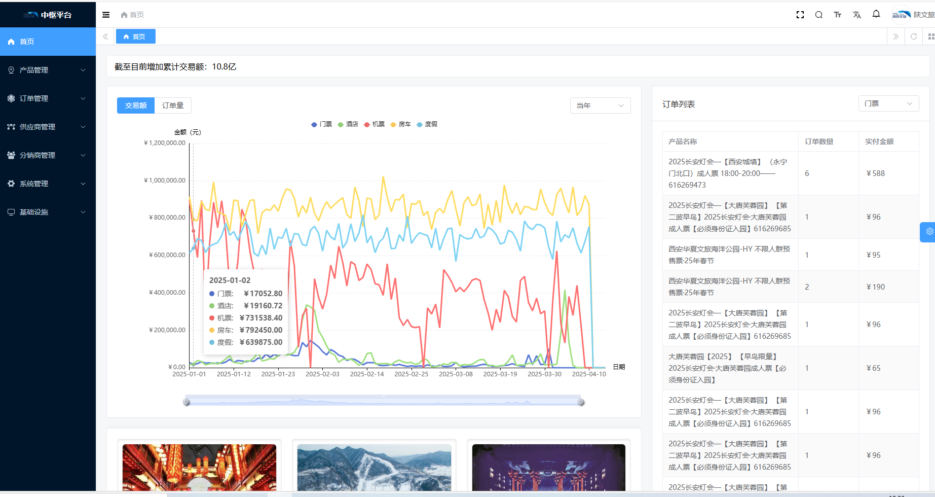Switch to the 首页 page tab
This screenshot has width=935, height=497.
135,37
